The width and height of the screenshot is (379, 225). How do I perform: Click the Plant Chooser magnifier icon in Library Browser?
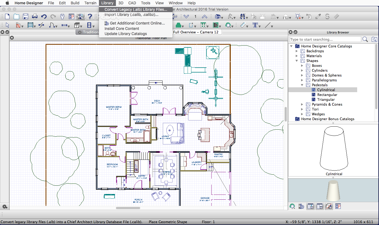point(292,206)
